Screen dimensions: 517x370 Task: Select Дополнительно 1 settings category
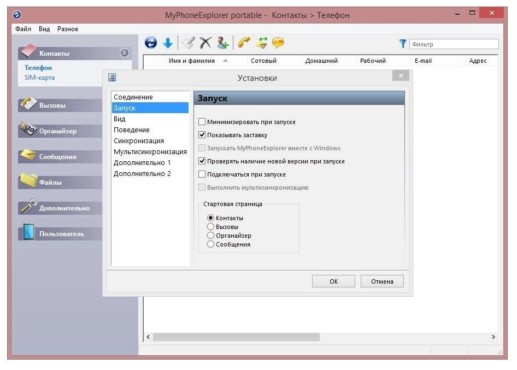coord(150,162)
